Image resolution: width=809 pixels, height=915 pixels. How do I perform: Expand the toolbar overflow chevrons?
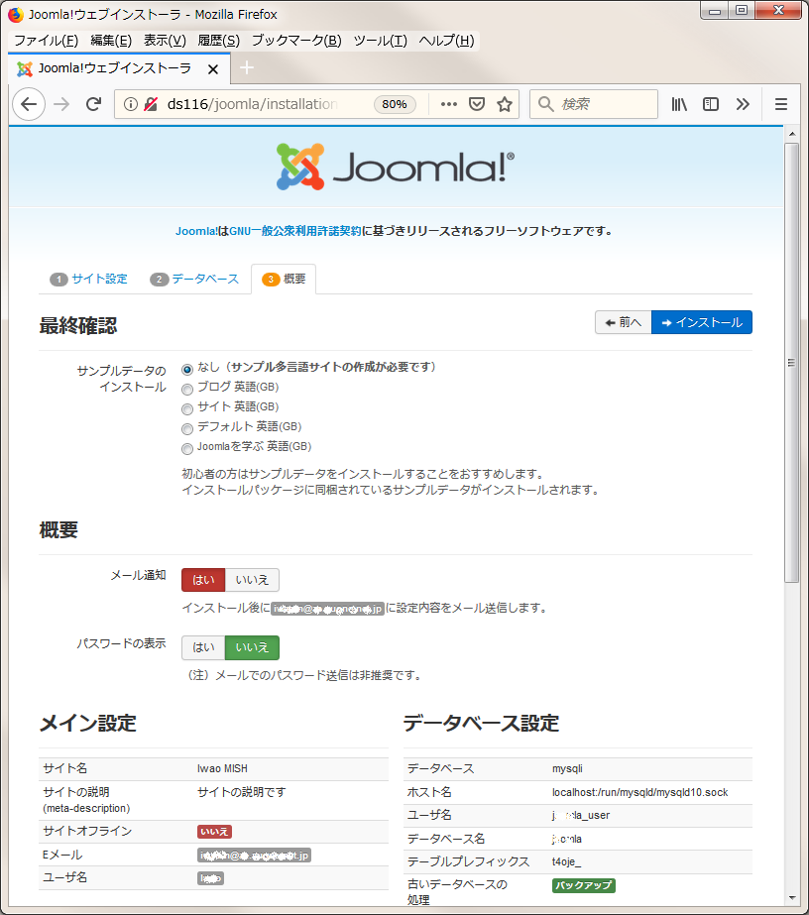(x=743, y=104)
